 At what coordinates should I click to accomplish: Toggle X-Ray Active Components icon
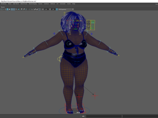coord(37,9)
